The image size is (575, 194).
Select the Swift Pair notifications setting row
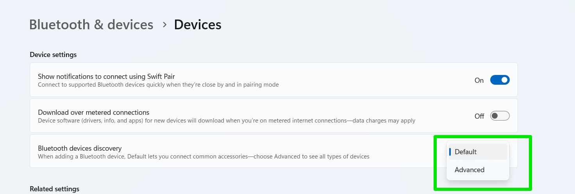click(273, 80)
